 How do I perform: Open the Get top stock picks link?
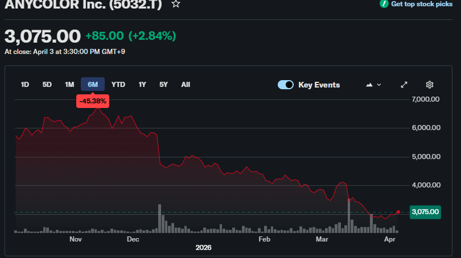coord(422,4)
